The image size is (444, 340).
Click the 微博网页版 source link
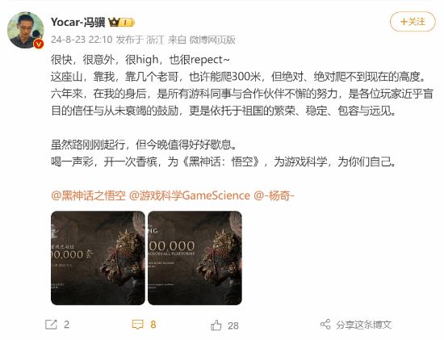pyautogui.click(x=212, y=40)
